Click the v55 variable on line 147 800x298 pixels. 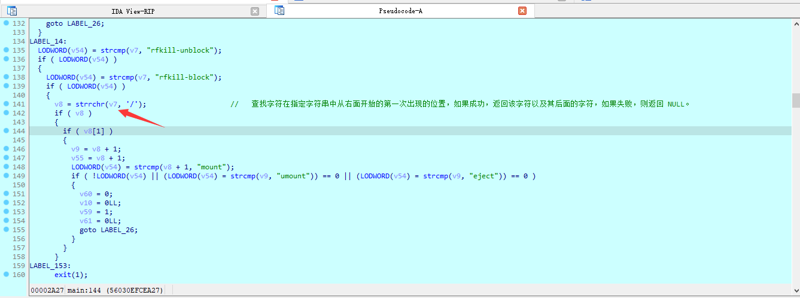tap(77, 158)
